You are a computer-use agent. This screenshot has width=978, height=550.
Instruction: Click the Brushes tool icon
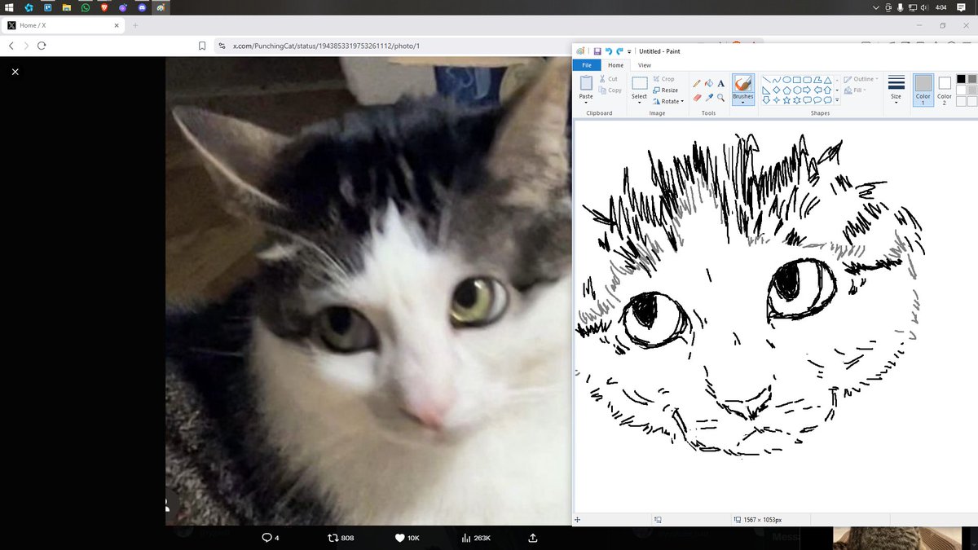[742, 84]
